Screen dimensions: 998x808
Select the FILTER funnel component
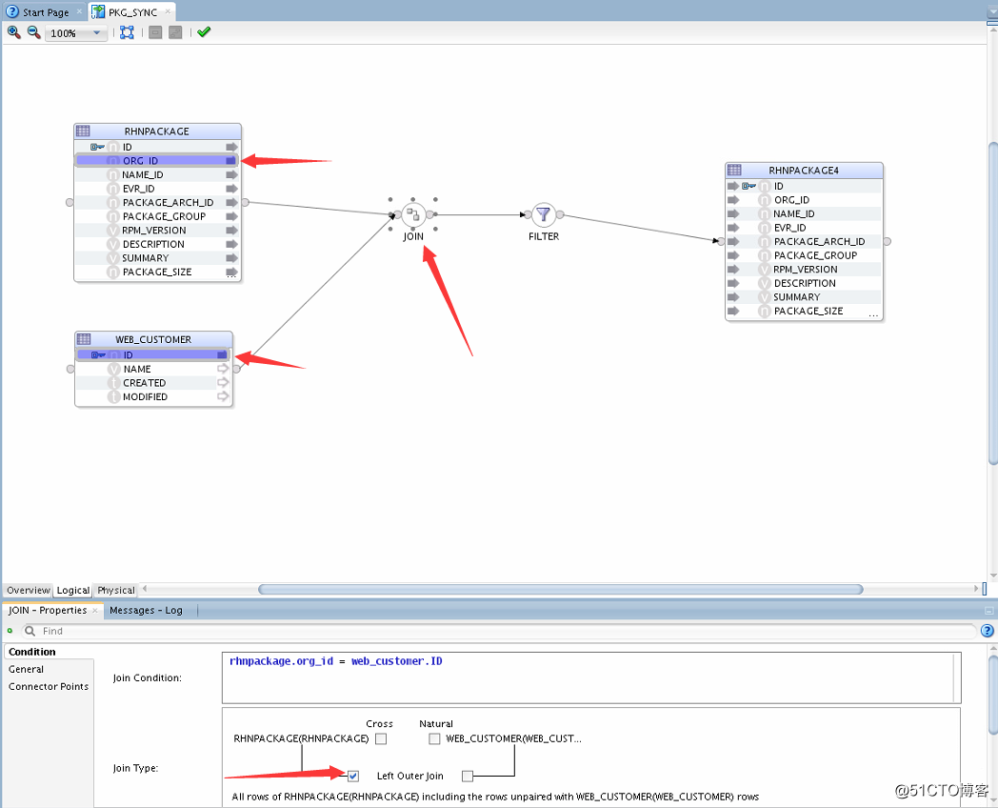tap(544, 214)
